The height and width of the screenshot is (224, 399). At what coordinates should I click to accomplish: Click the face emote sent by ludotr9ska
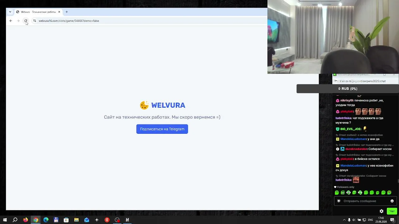tap(356, 180)
